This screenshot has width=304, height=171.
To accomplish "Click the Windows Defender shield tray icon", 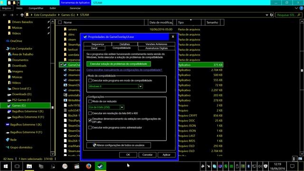I will 266,166.
